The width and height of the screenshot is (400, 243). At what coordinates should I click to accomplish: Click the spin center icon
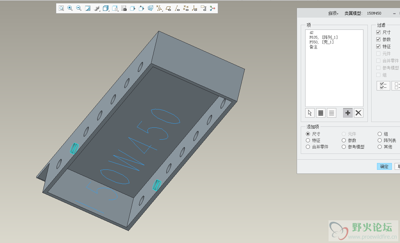(212, 8)
